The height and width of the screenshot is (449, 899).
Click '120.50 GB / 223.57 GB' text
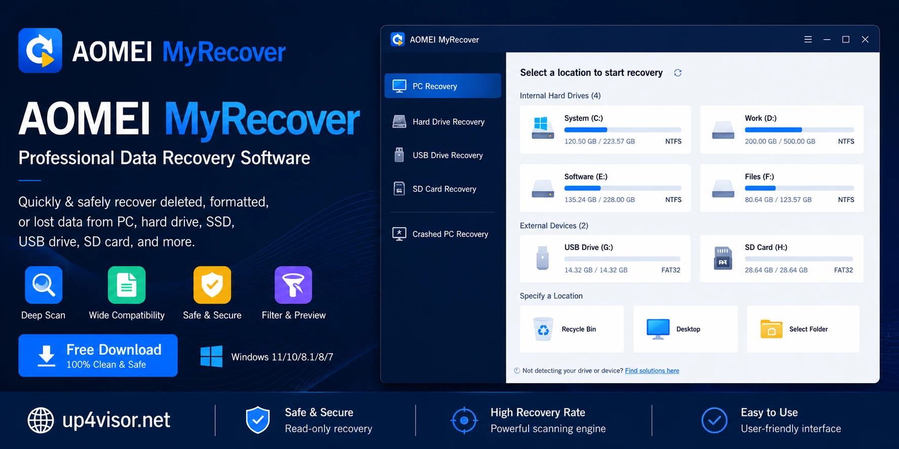tap(600, 141)
